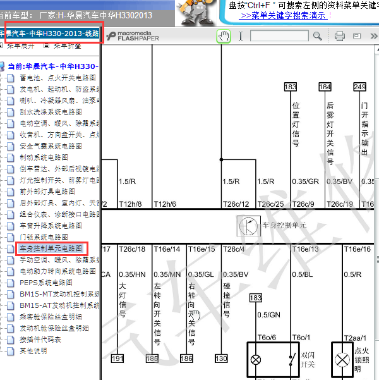
Task: Select 车身控制单元电路图 in tree
Action: point(51,248)
